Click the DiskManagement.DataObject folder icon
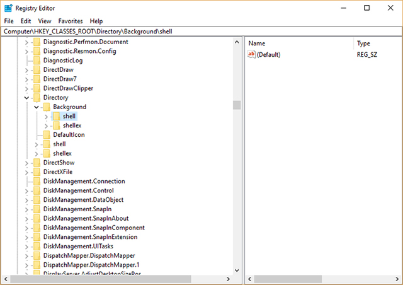 [37, 200]
